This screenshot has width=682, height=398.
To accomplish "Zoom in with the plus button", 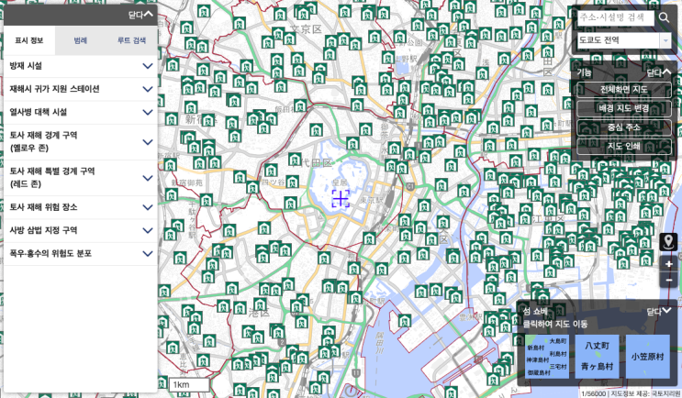I will pos(668,264).
